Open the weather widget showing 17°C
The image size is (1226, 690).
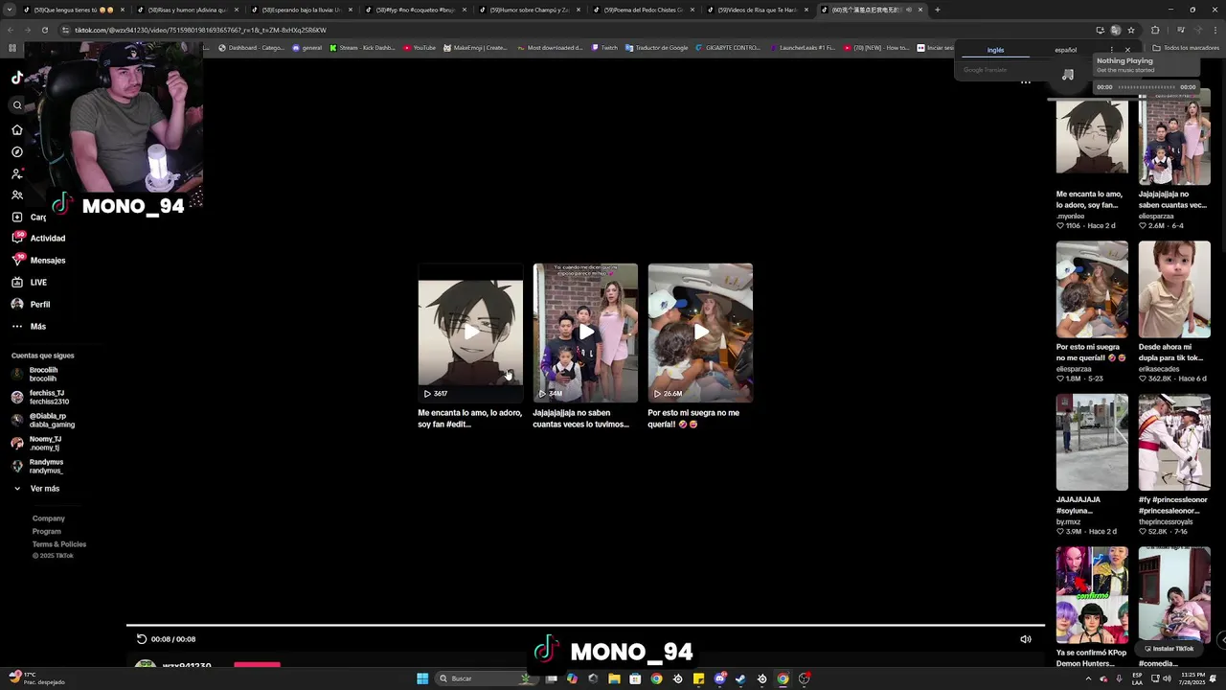point(36,678)
